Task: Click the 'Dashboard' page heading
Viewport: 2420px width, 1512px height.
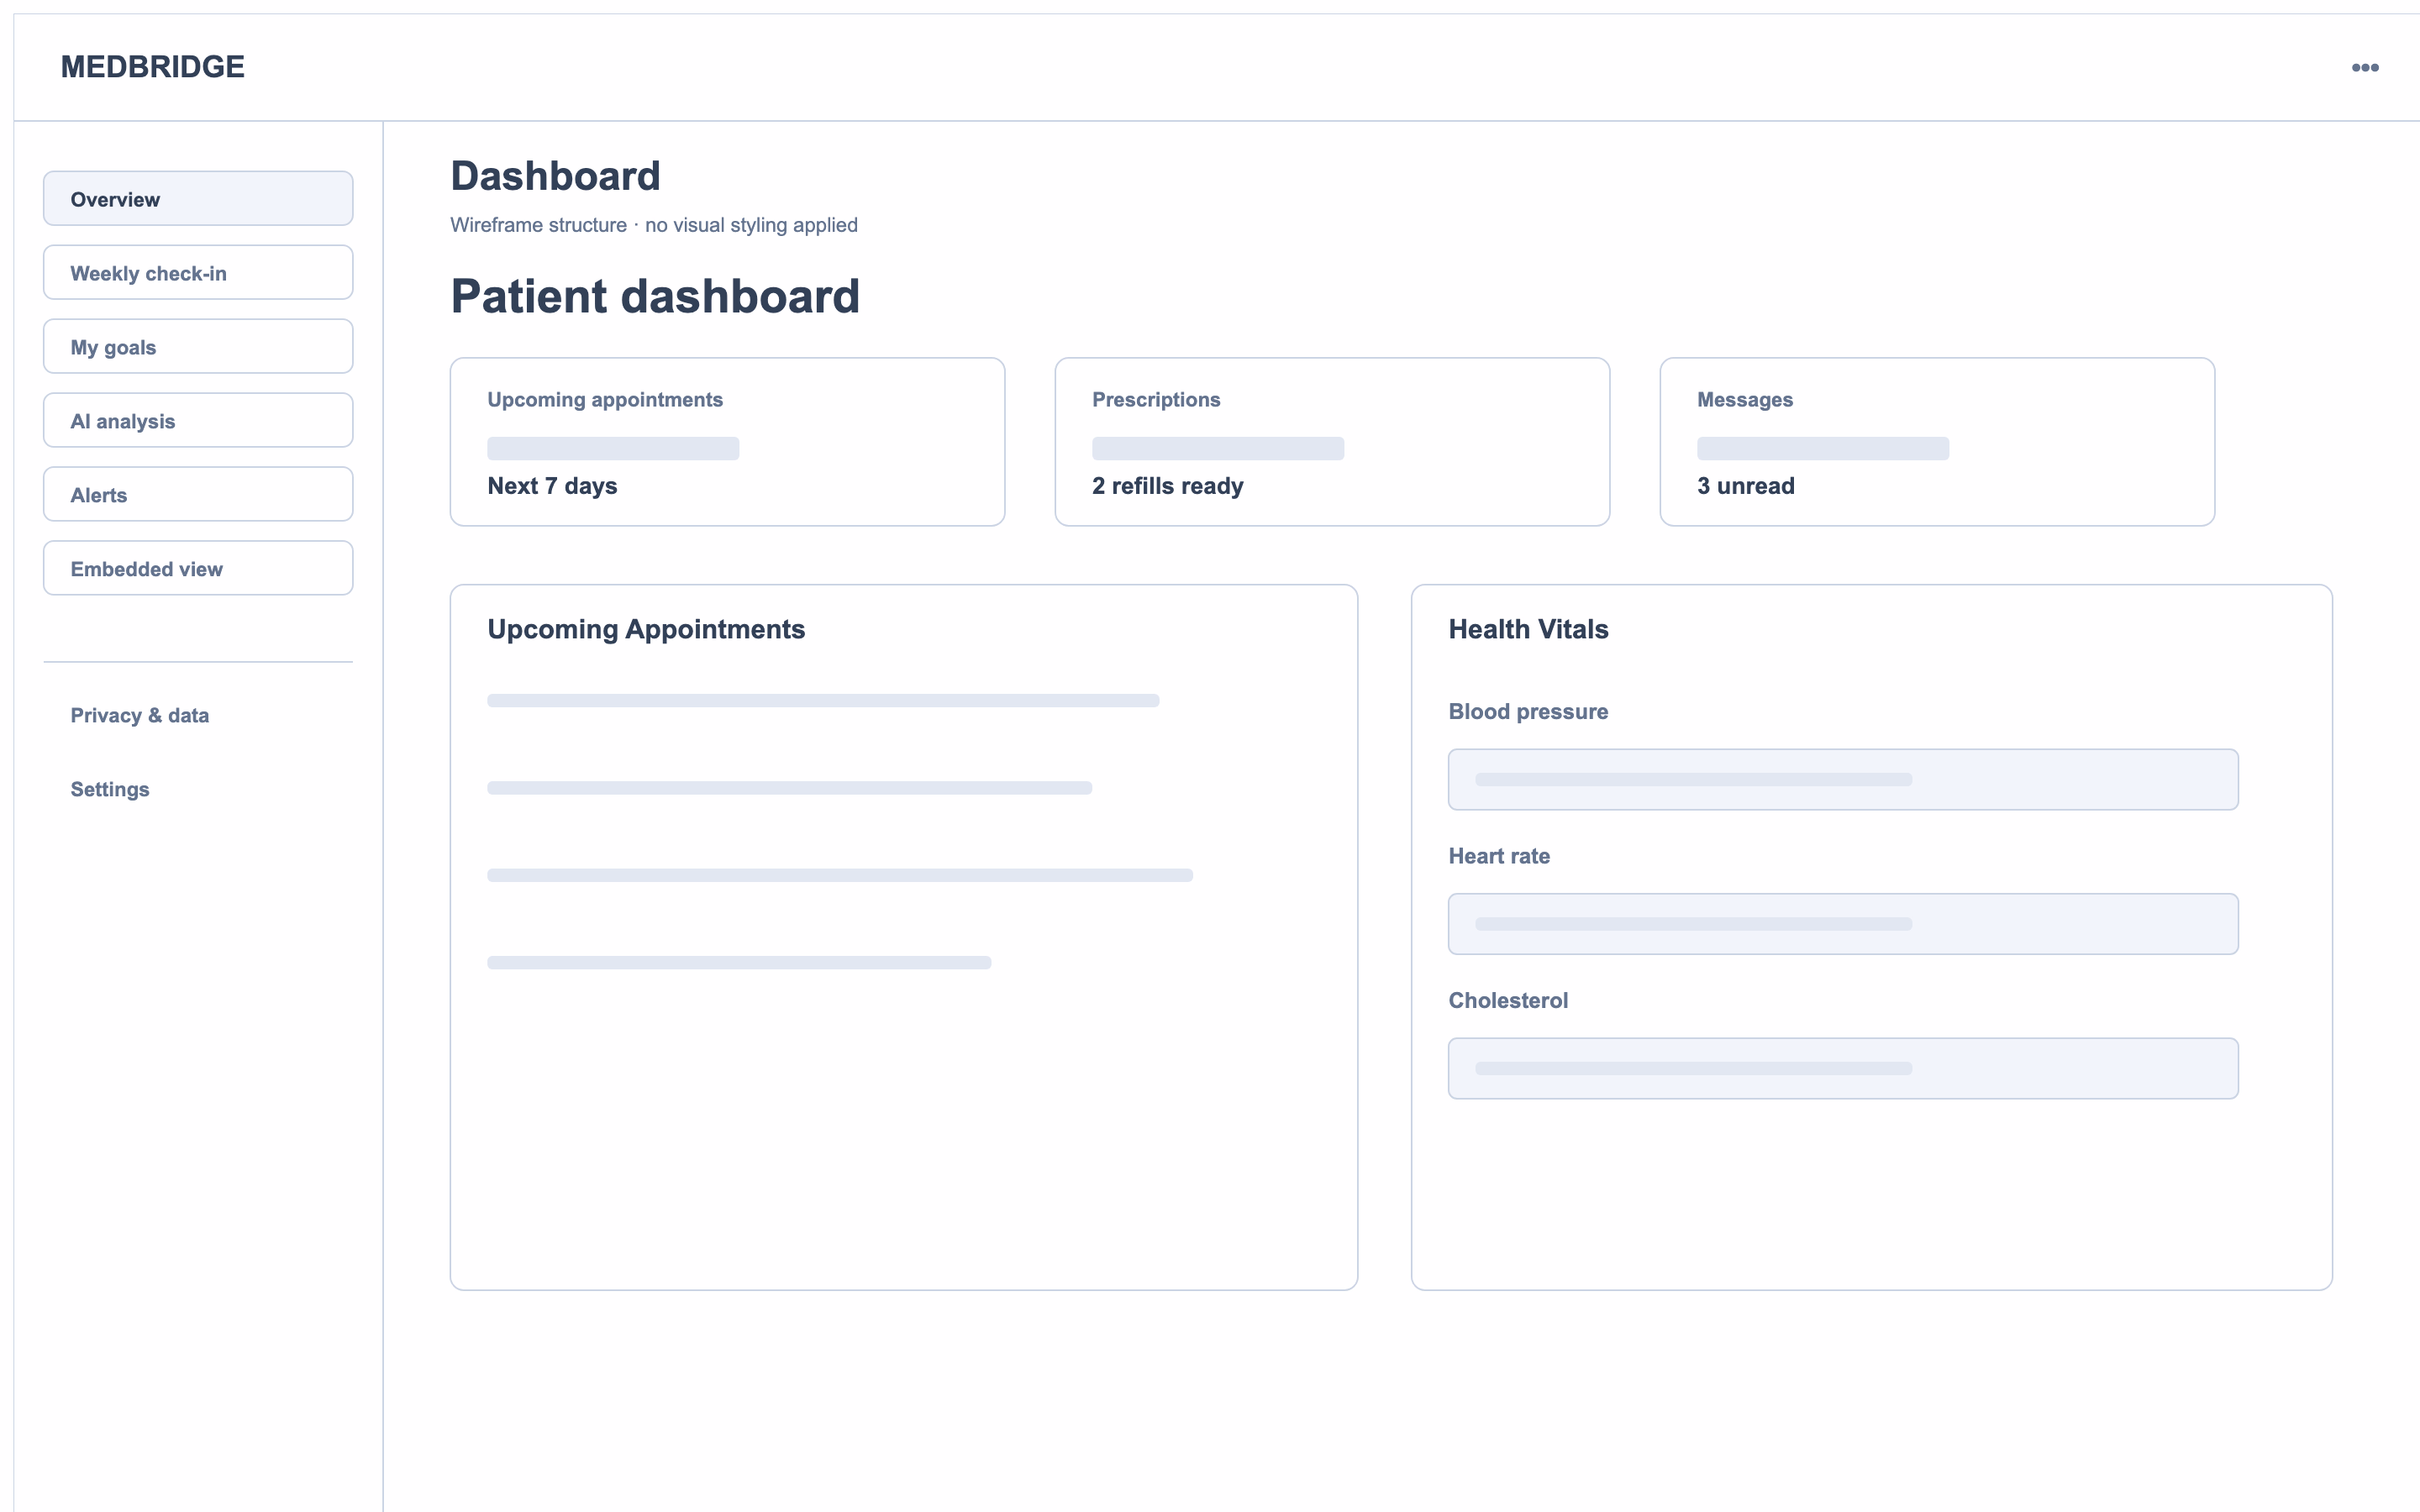Action: tap(555, 176)
